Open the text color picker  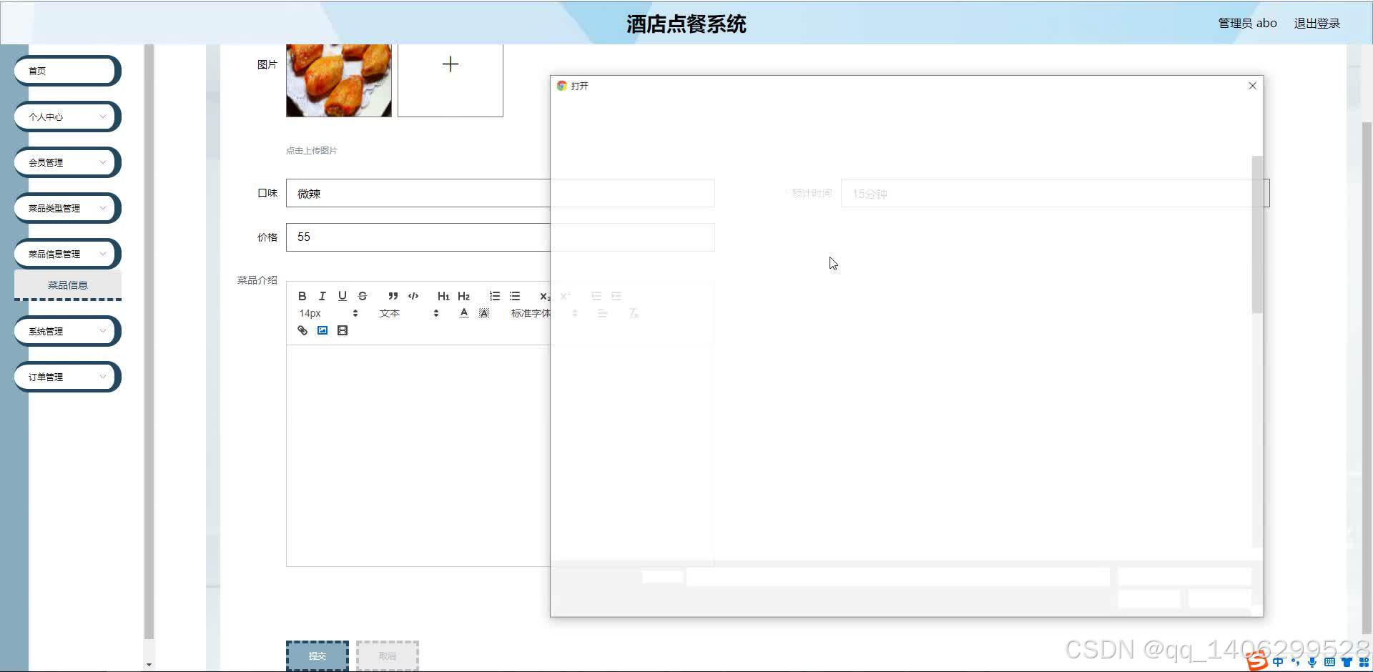[x=463, y=313]
